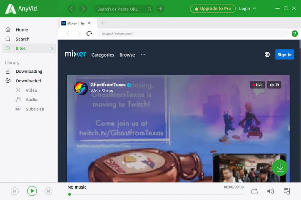
Task: Toggle repeat mode
Action: click(x=255, y=191)
